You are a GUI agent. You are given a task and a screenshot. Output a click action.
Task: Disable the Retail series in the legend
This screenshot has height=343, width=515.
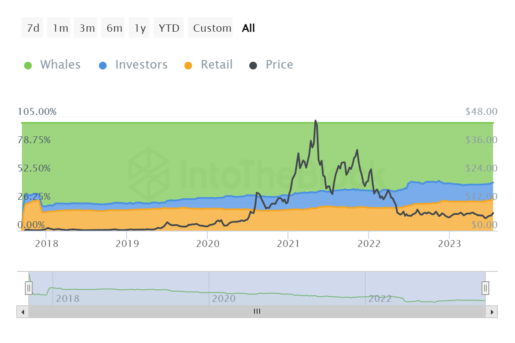[217, 64]
